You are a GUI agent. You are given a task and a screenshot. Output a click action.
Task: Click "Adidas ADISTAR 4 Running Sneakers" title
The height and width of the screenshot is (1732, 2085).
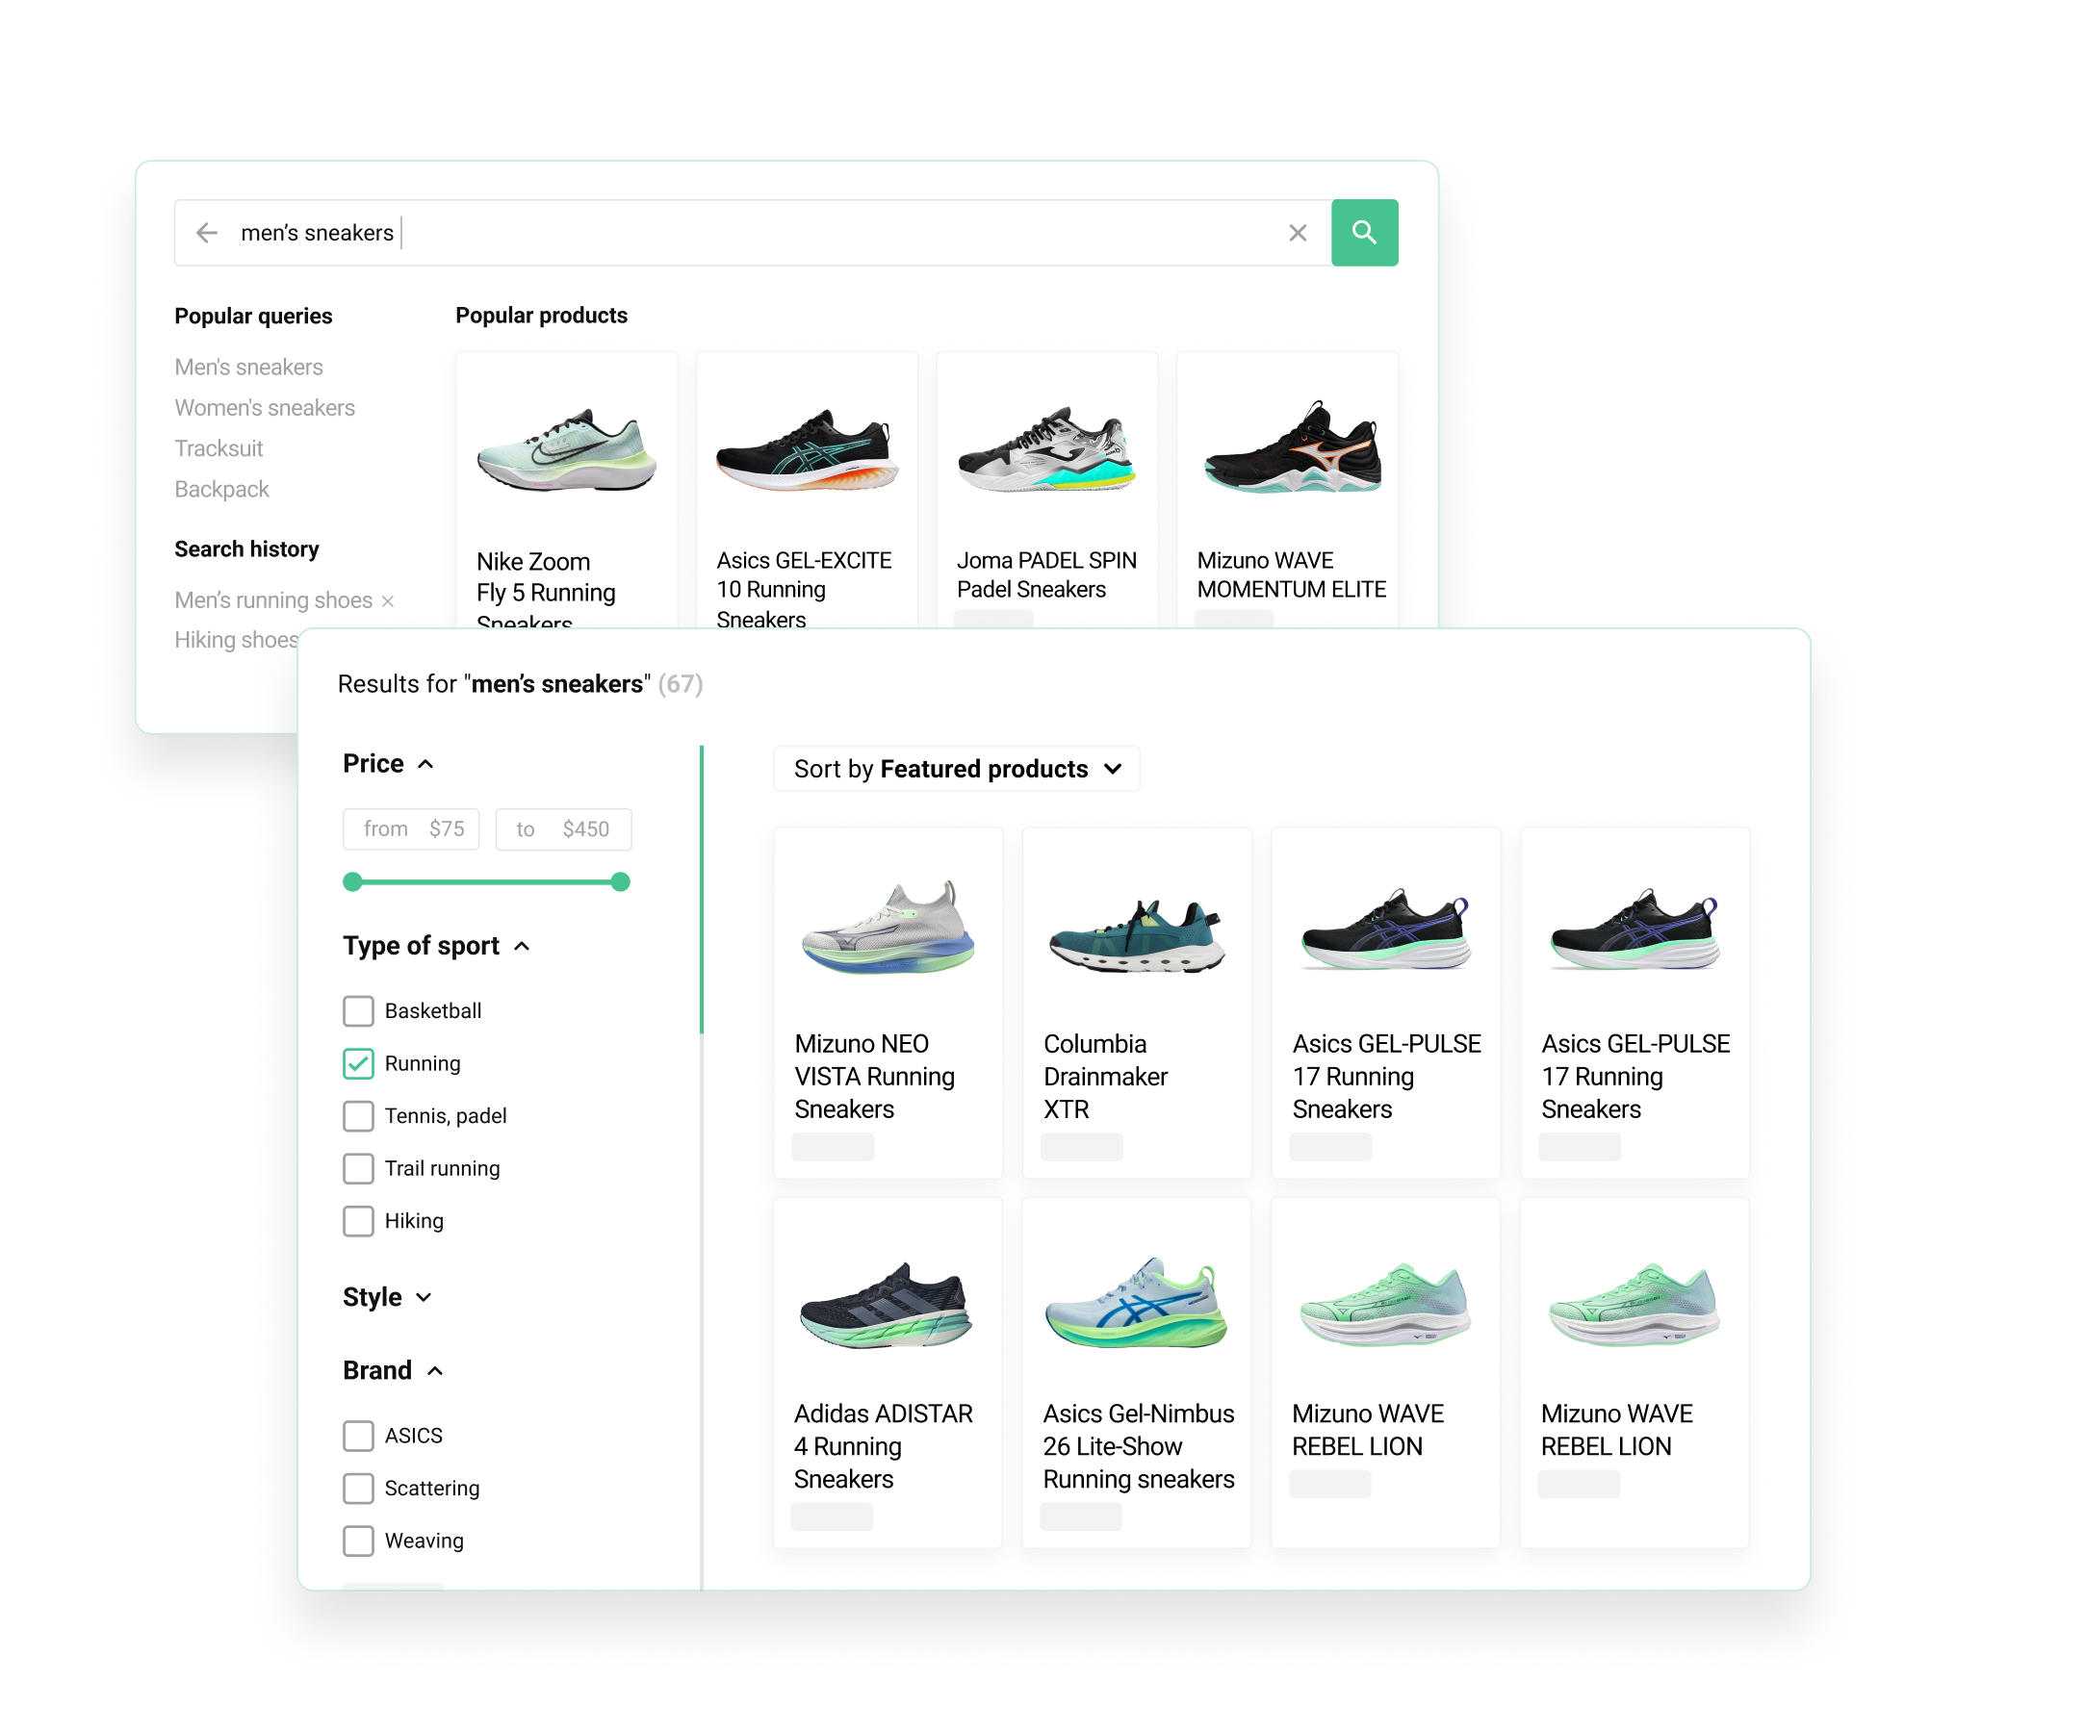pyautogui.click(x=884, y=1448)
